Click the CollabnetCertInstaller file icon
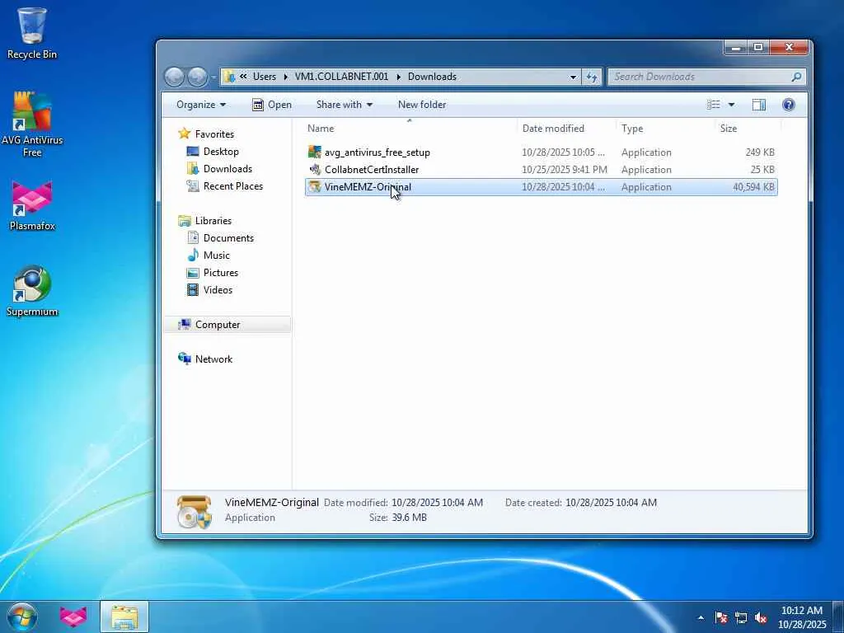Image resolution: width=844 pixels, height=633 pixels. 315,170
